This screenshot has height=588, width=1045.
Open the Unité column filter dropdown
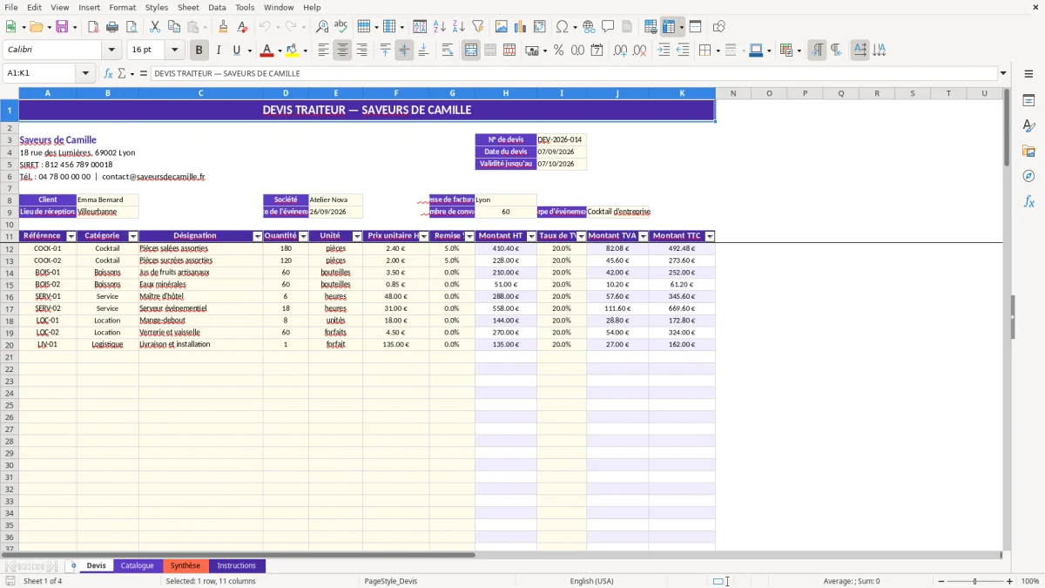tap(357, 236)
